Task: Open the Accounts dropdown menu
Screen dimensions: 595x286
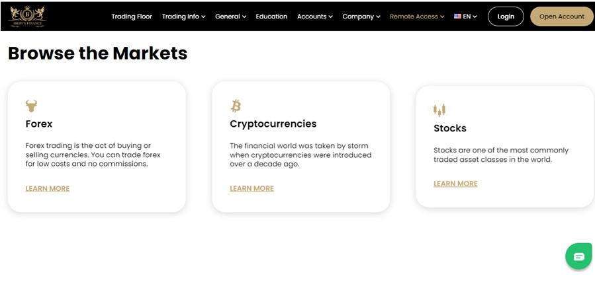Action: click(x=314, y=17)
